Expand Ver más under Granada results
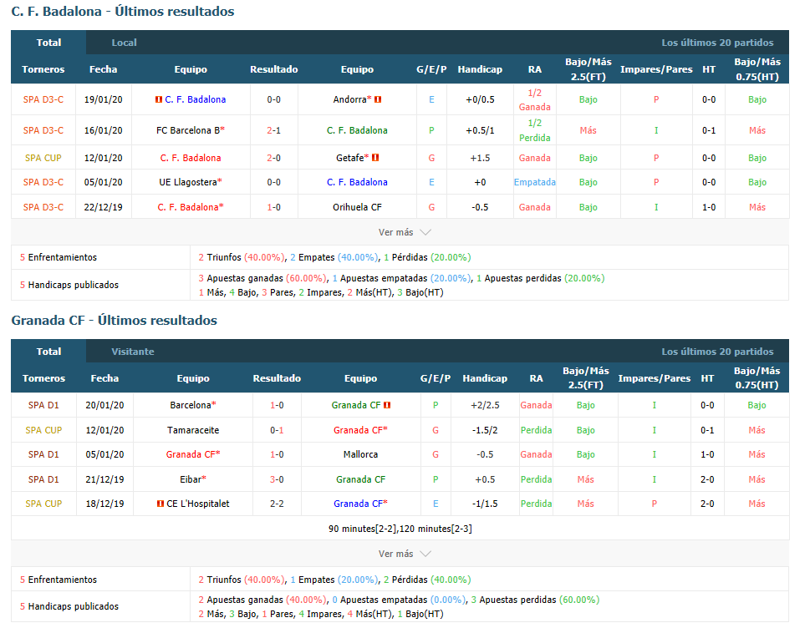 405,554
